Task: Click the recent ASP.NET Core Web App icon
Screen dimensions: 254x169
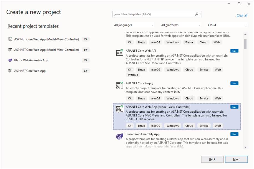Action: [x=10, y=71]
